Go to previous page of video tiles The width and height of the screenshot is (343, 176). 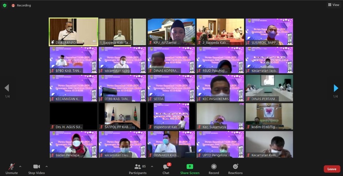7,88
